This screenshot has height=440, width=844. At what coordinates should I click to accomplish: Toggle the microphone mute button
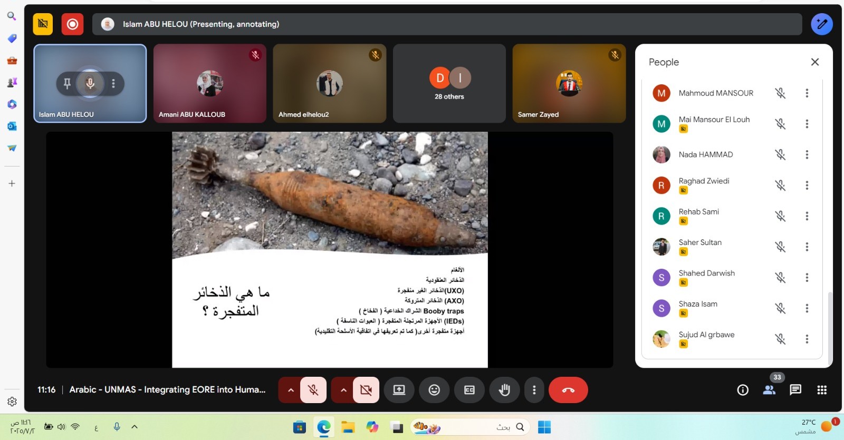[x=313, y=390]
